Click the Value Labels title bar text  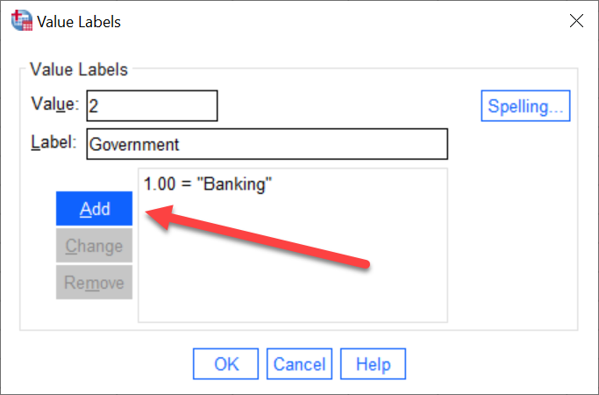point(79,22)
